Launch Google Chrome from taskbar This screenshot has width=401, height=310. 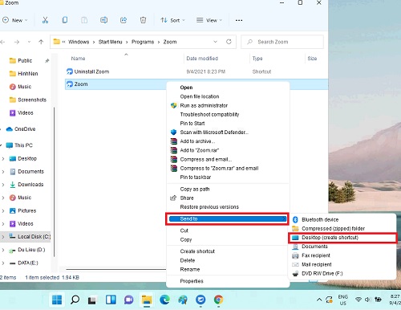218,300
